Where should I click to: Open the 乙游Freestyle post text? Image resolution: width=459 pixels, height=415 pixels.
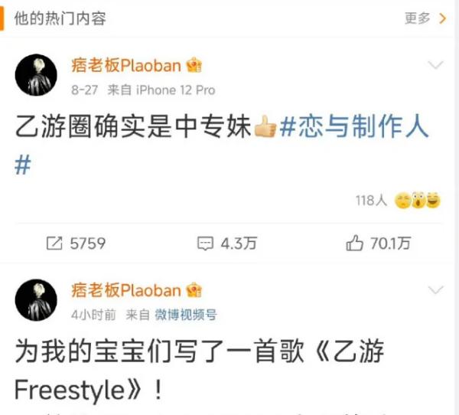coord(199,371)
